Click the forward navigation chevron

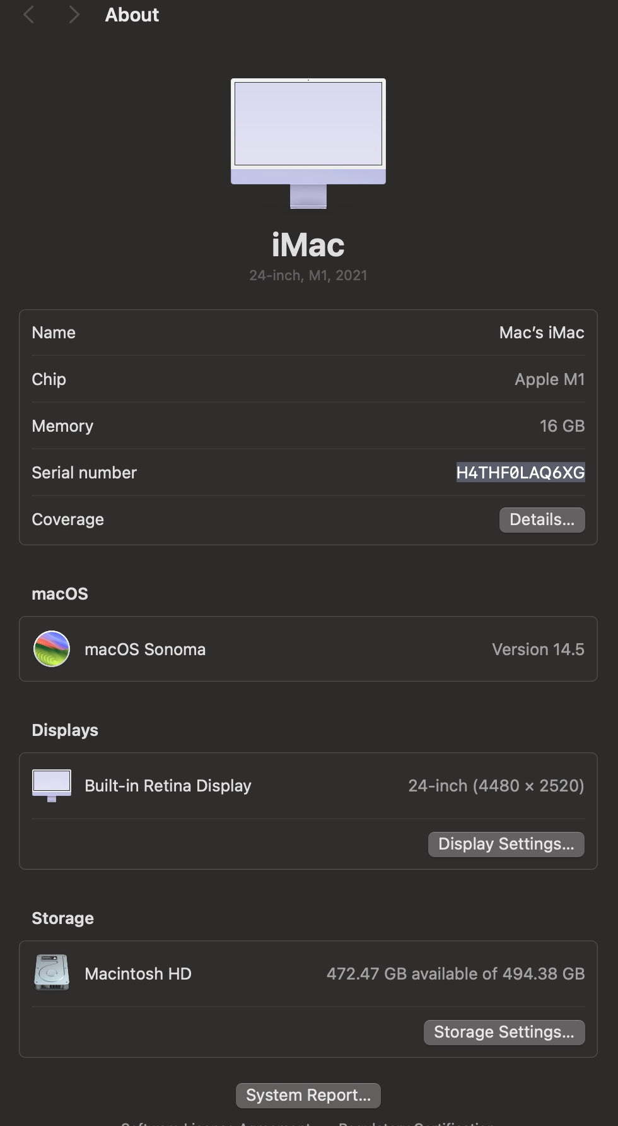tap(74, 15)
